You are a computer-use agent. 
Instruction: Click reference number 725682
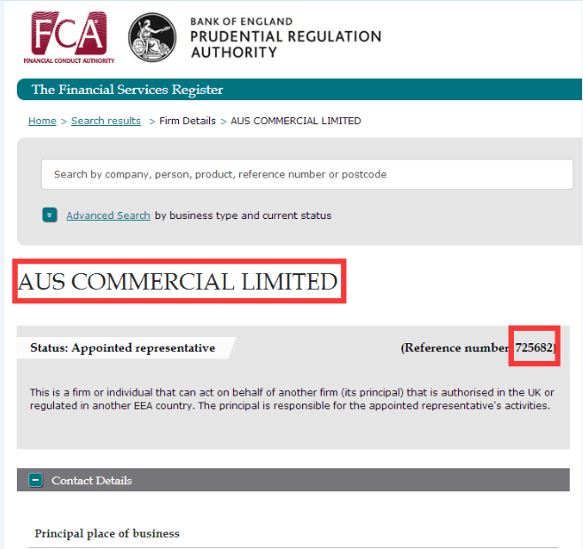(534, 348)
